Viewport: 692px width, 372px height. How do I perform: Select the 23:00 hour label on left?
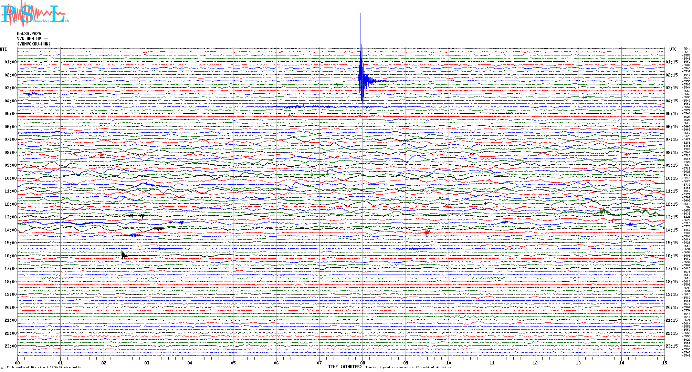pyautogui.click(x=10, y=346)
